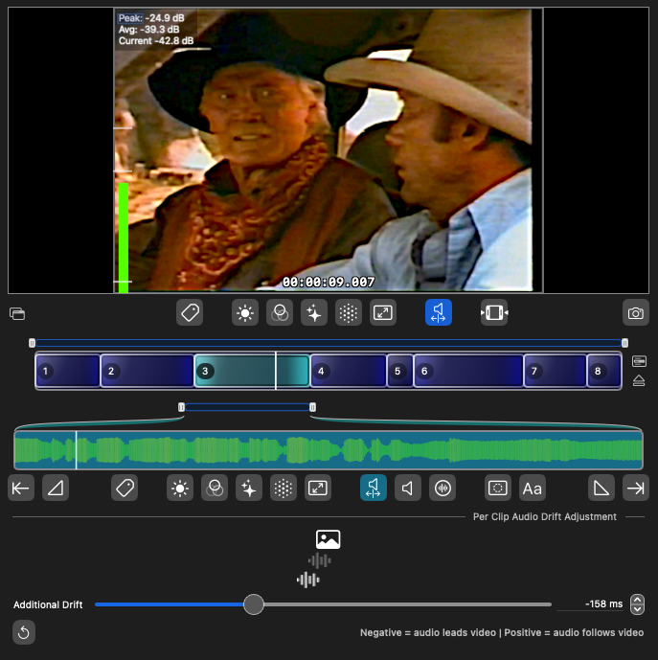Open color circles tool in clip toolbar
Screen dimensions: 658x660
(x=215, y=488)
